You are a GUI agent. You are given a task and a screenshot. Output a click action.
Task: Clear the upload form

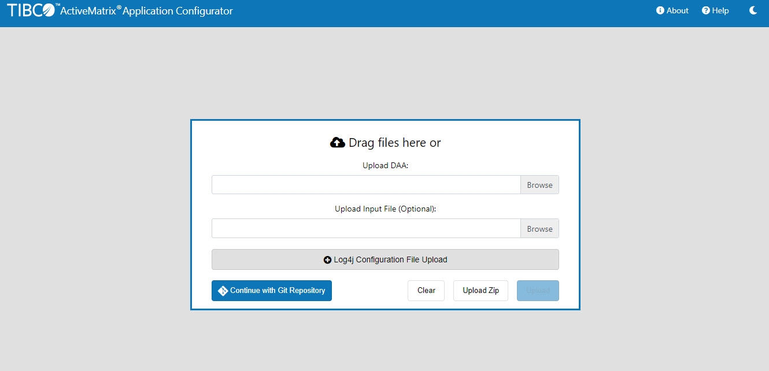pyautogui.click(x=426, y=291)
